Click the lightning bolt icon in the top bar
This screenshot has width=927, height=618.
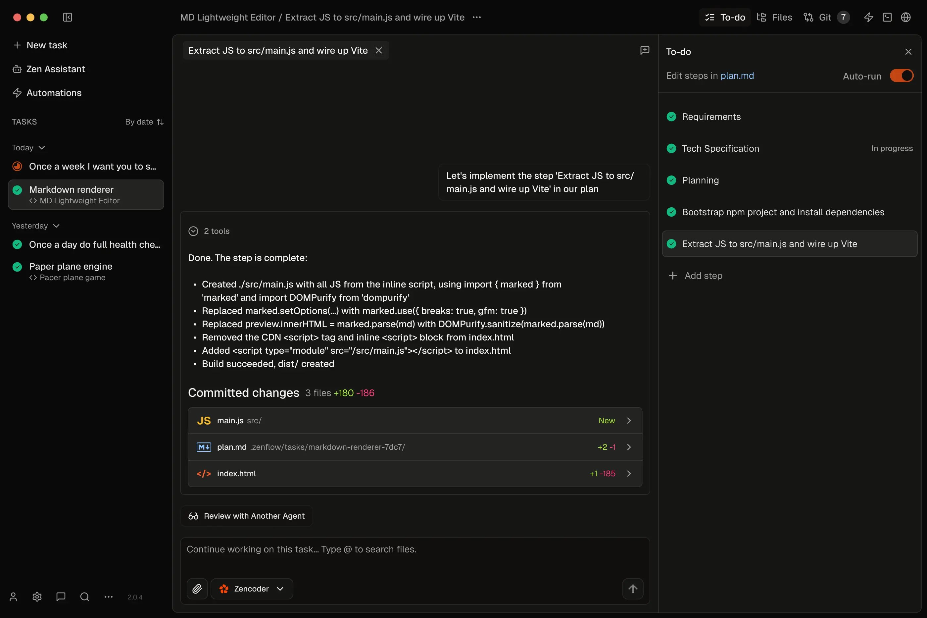[868, 17]
